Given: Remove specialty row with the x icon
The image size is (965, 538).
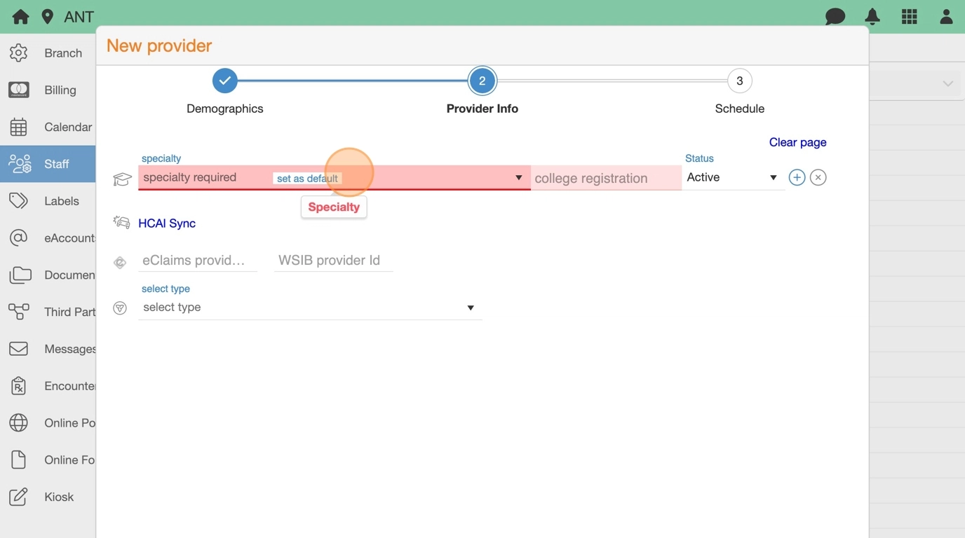Looking at the screenshot, I should coord(818,178).
